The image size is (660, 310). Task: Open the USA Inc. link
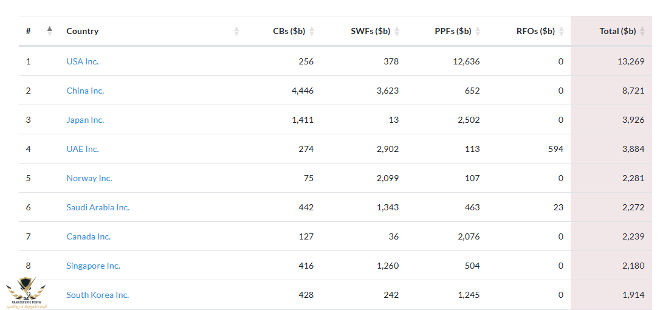[83, 61]
